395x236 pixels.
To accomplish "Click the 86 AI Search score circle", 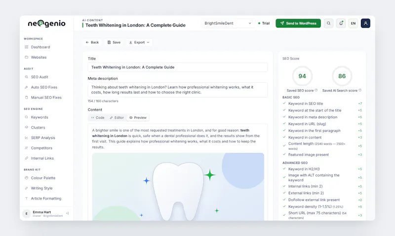I will (x=342, y=76).
